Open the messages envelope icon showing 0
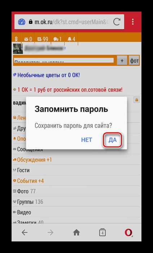The width and height of the screenshot is (153, 253). [28, 39]
